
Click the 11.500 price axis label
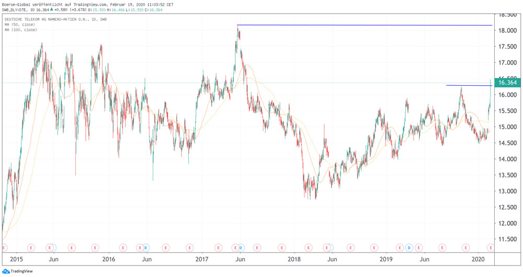[507, 239]
